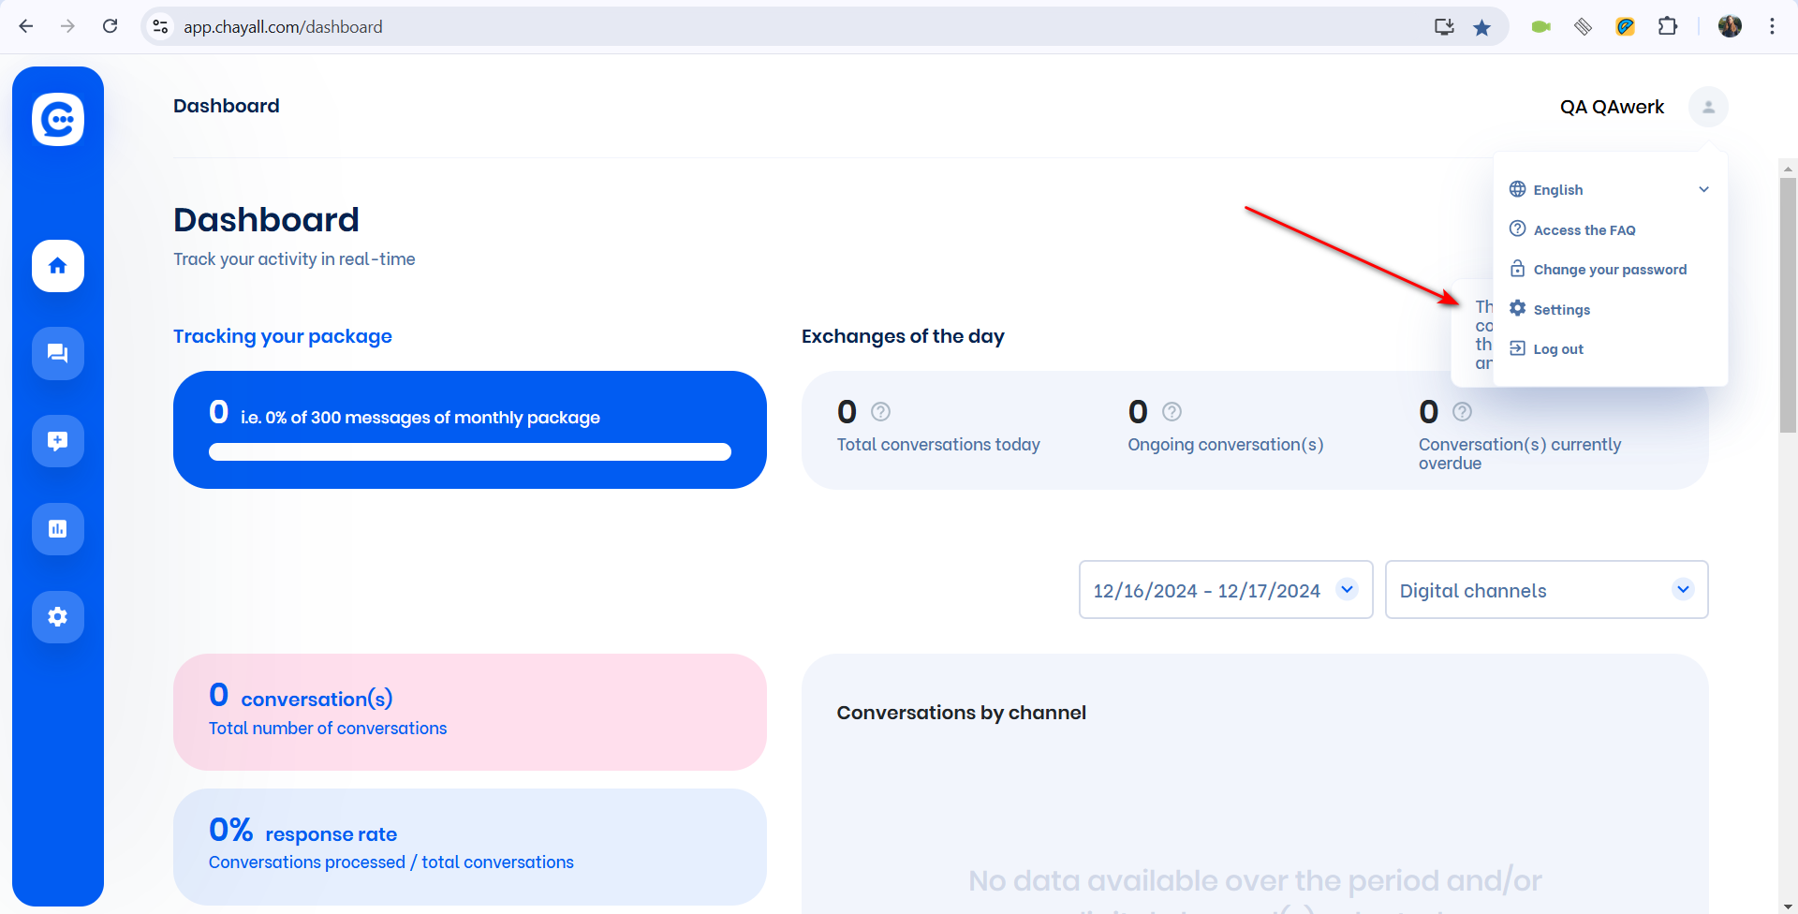Go forward in browser history

[67, 26]
